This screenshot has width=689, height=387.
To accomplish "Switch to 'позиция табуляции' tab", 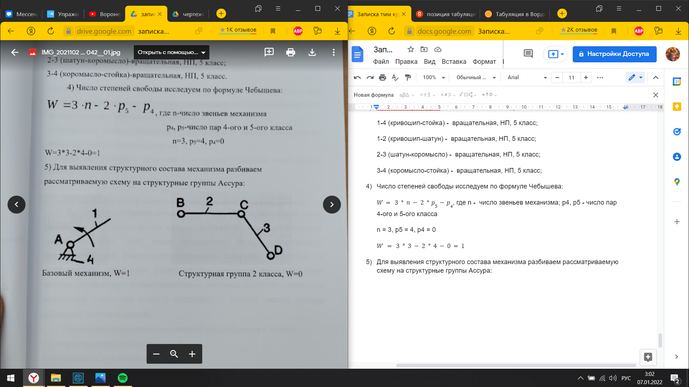I will 446,14.
